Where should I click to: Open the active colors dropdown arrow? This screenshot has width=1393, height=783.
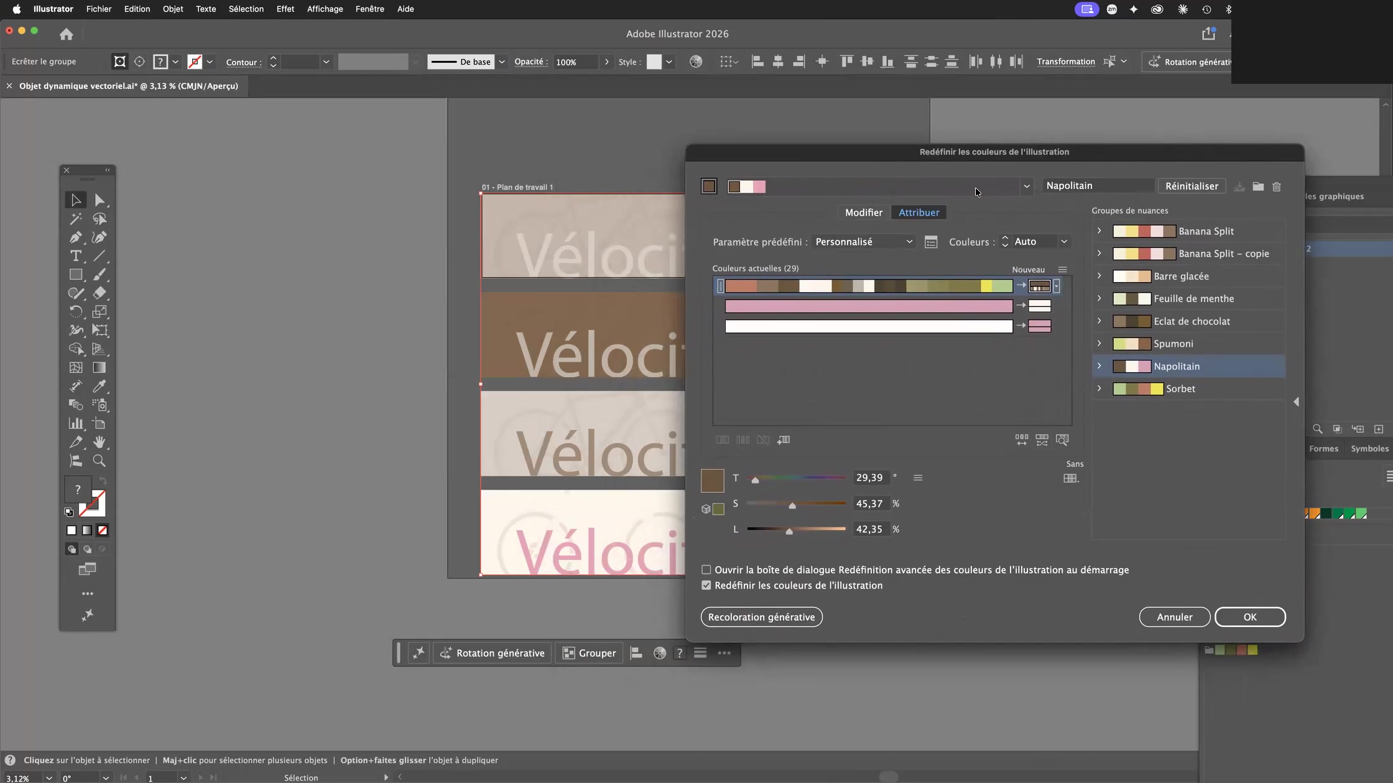(x=1027, y=186)
